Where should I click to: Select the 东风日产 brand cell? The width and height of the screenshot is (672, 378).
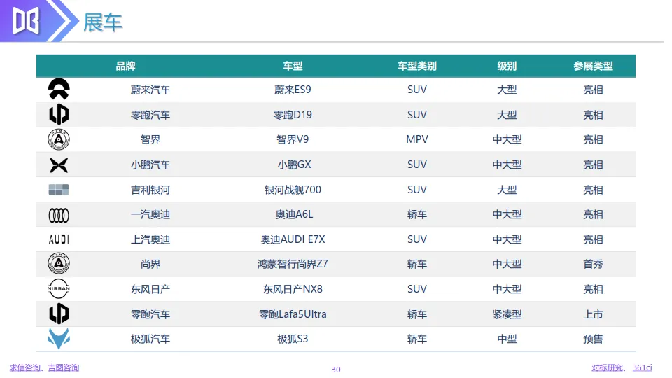coord(150,289)
